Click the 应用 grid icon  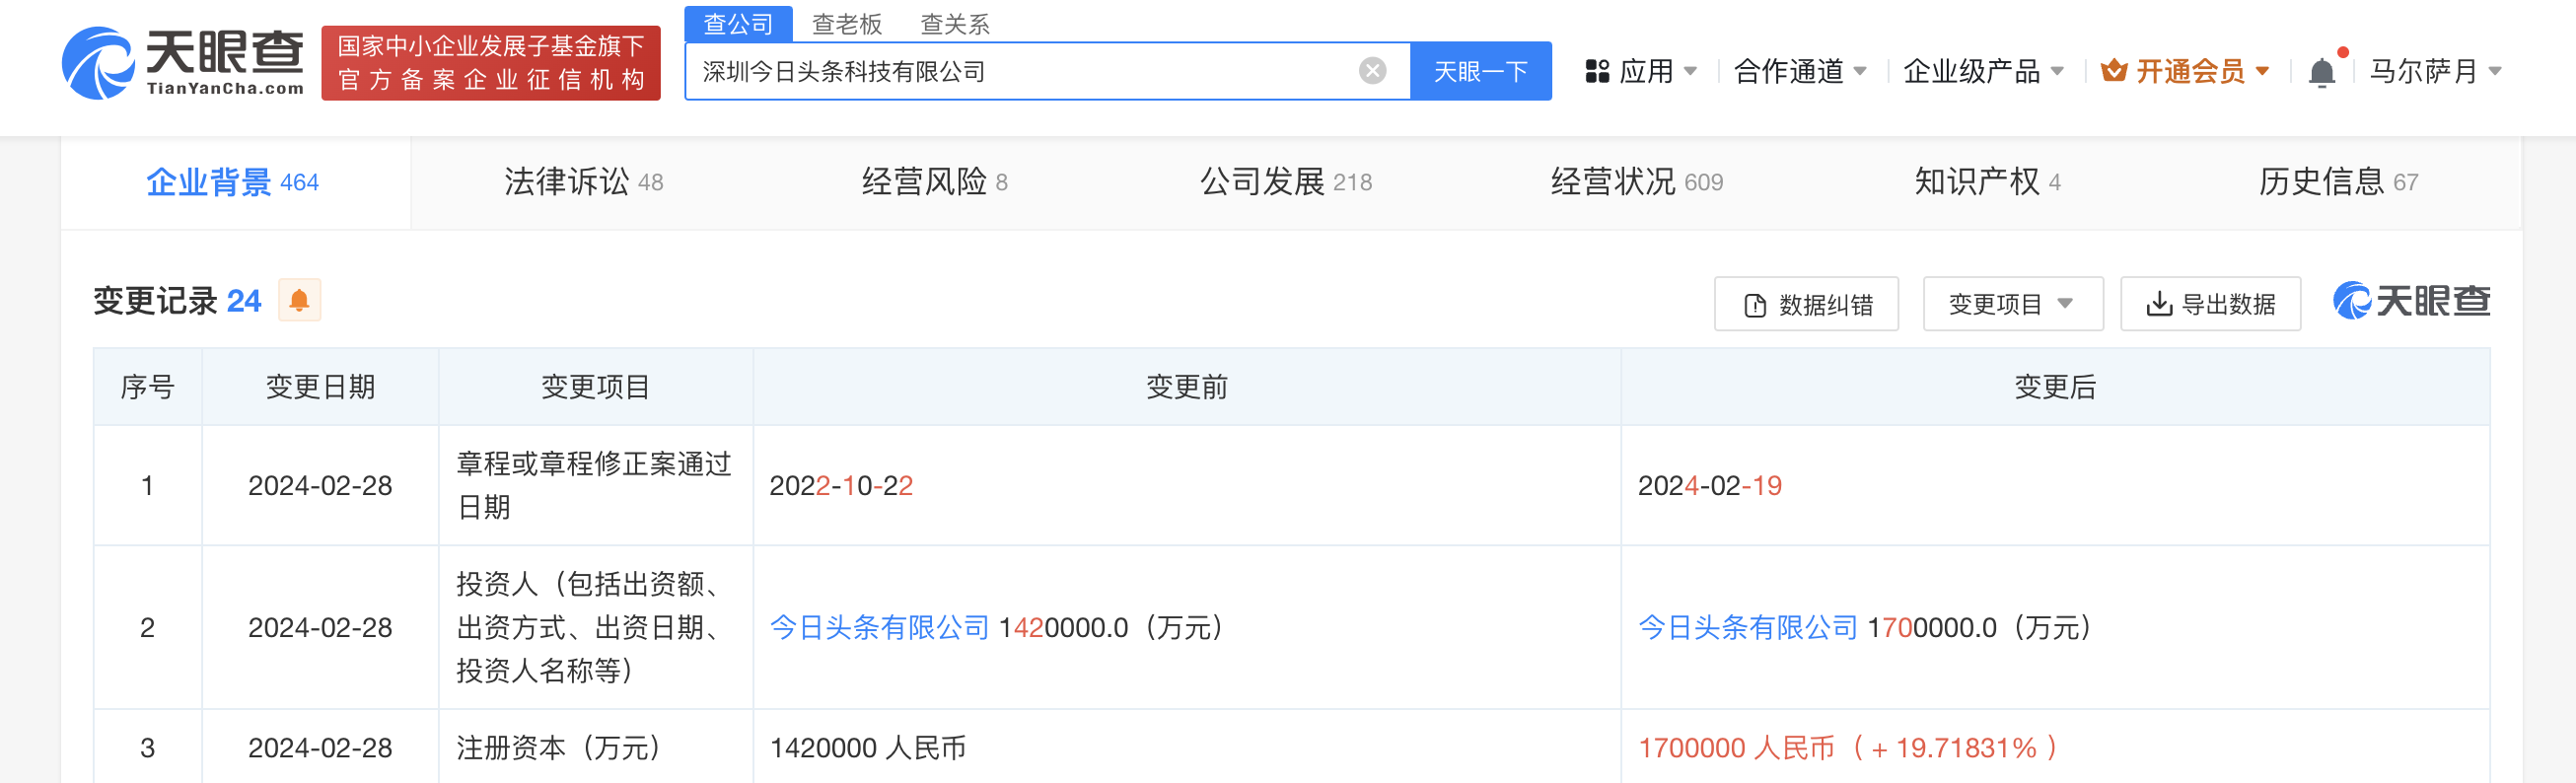click(x=1597, y=72)
